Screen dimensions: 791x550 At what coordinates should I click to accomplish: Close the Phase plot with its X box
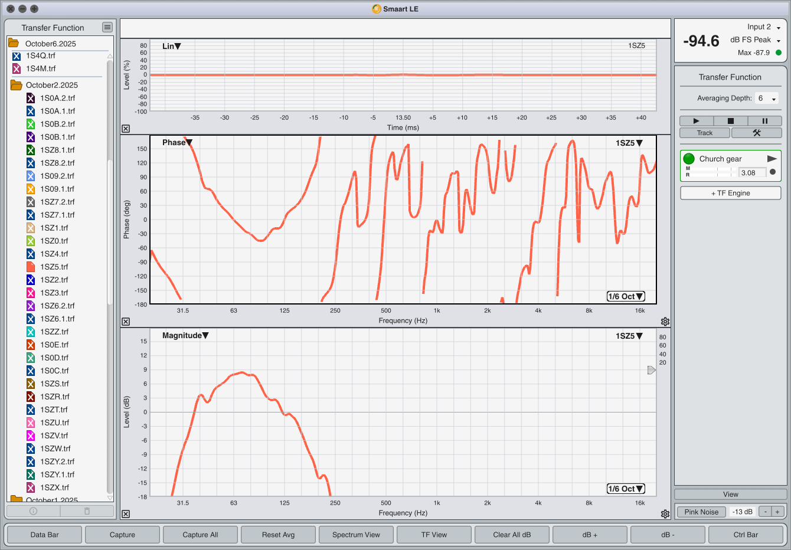pyautogui.click(x=126, y=322)
